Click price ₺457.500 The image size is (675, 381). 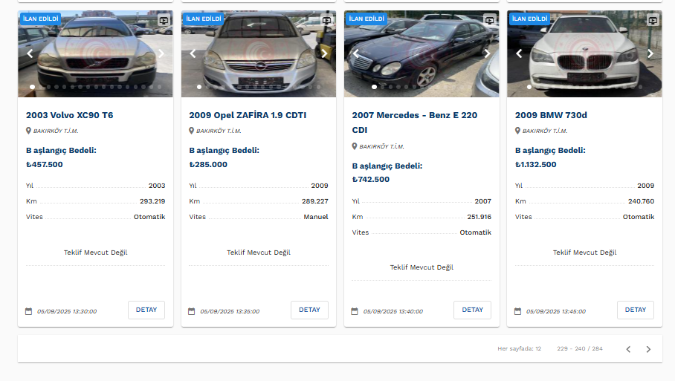point(45,164)
